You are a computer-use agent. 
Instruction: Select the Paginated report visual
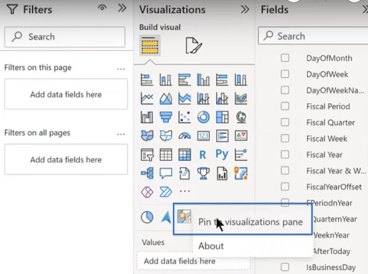(x=222, y=173)
